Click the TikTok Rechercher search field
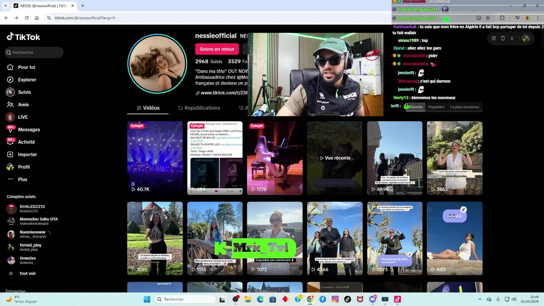This screenshot has height=306, width=544. pyautogui.click(x=34, y=52)
